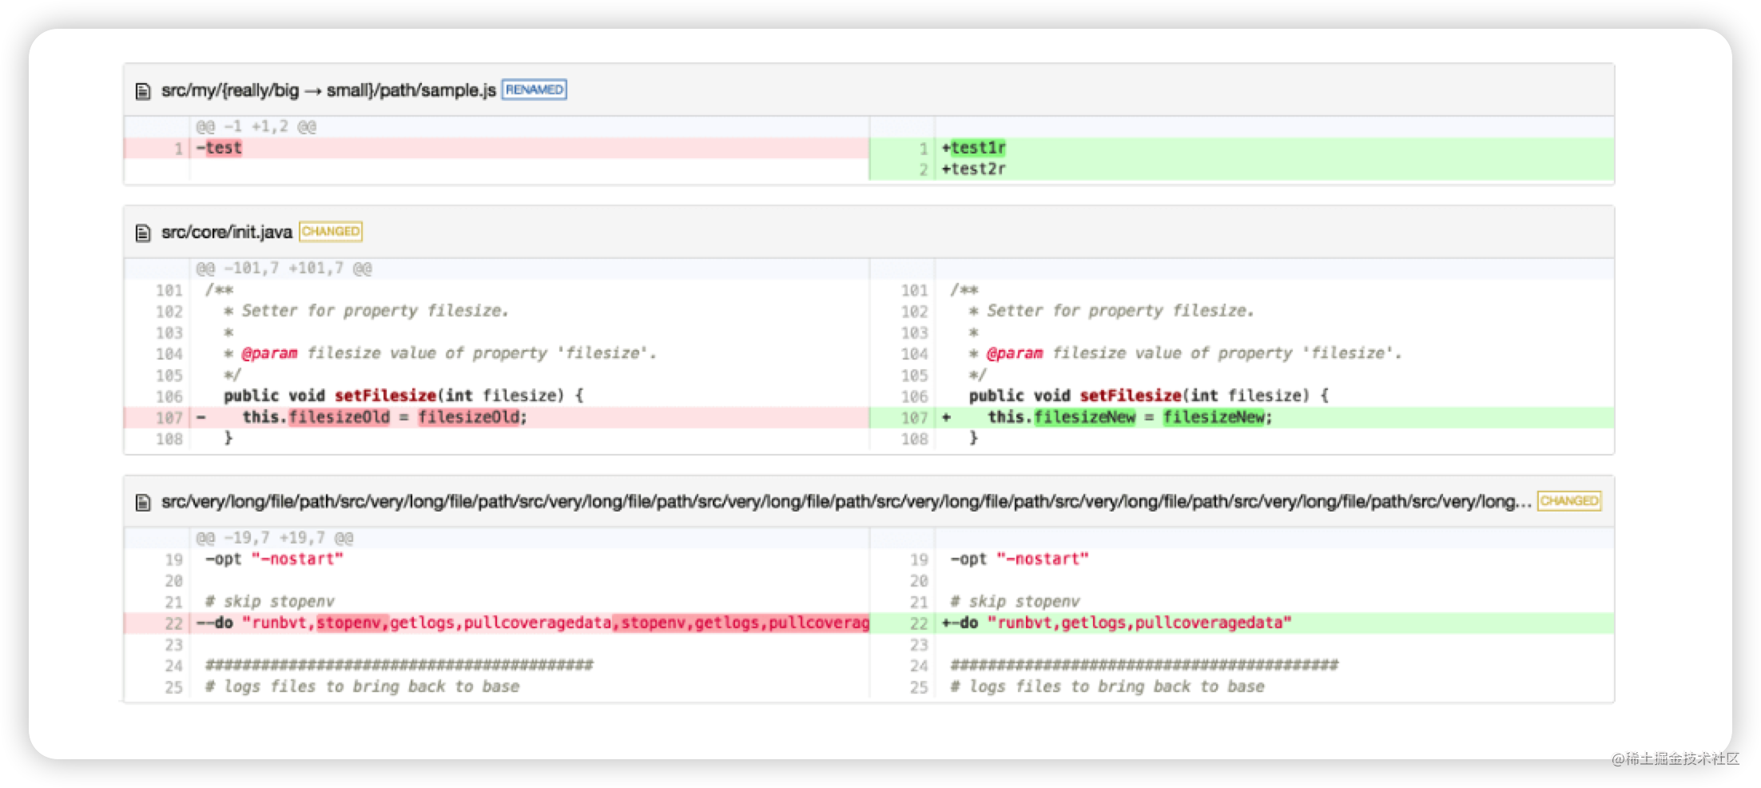Click the file icon next to src/core/init.java
This screenshot has height=788, width=1761.
click(x=144, y=232)
